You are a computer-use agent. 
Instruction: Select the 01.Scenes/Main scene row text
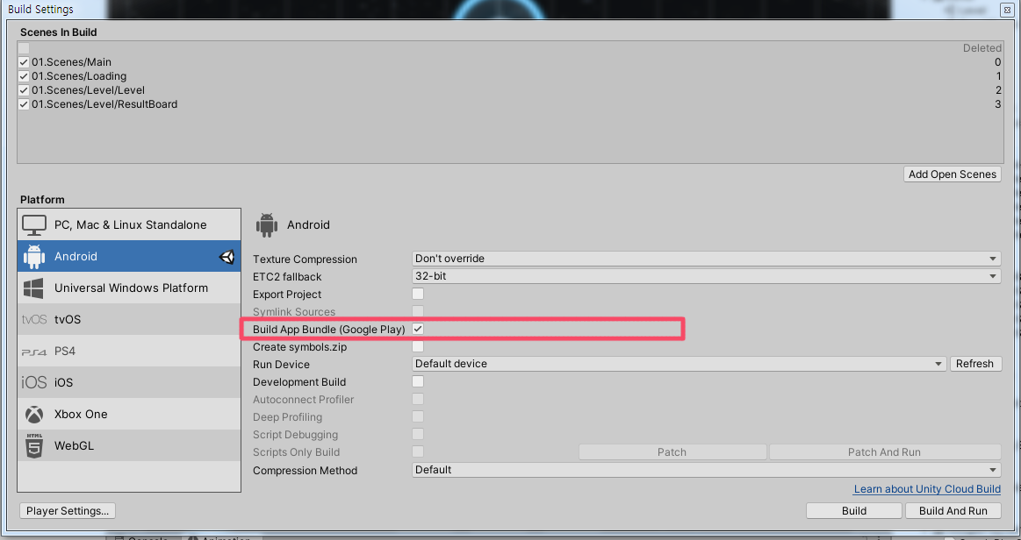tap(72, 62)
